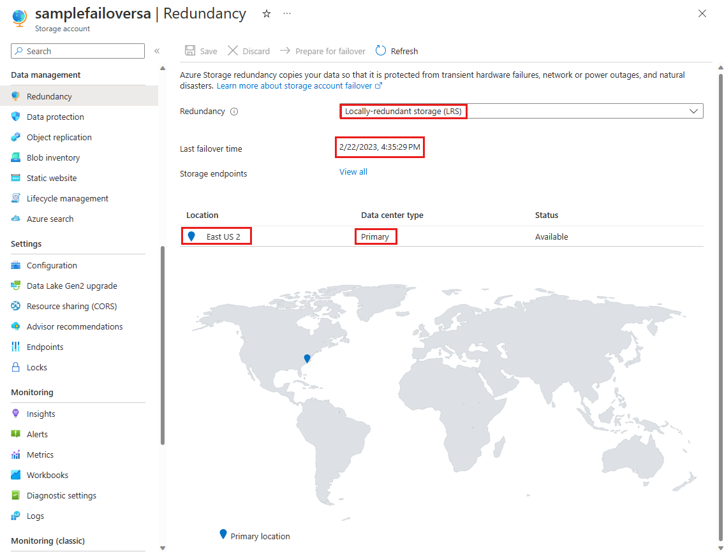Click the Metrics chart icon in sidebar
724x552 pixels.
[16, 455]
